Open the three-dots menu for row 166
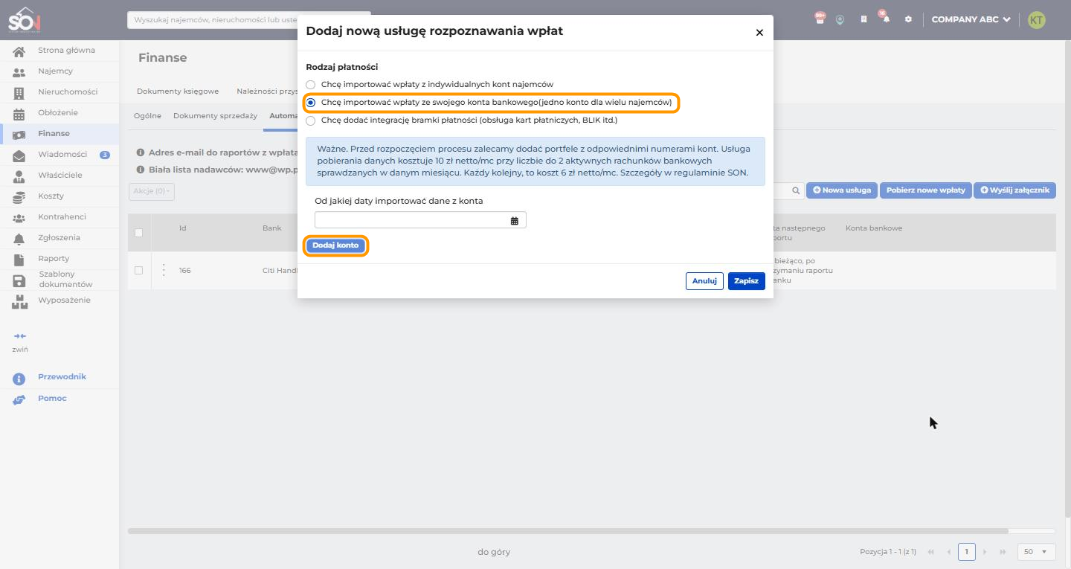 [x=164, y=270]
